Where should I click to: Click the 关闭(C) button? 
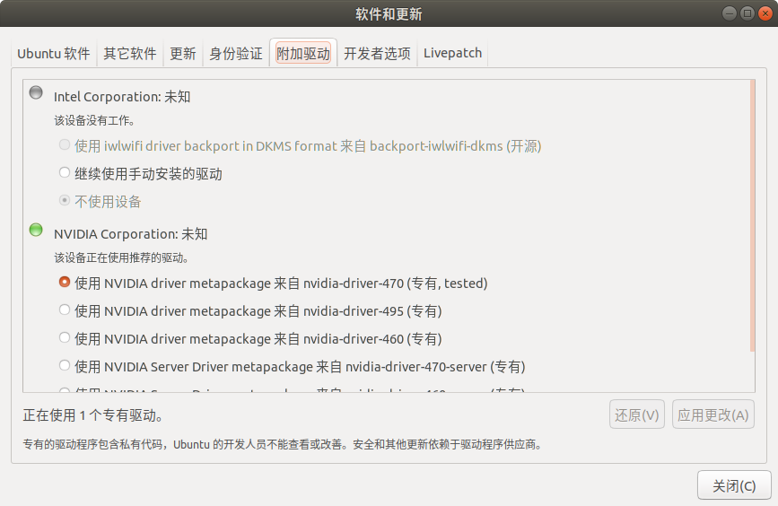click(x=734, y=485)
